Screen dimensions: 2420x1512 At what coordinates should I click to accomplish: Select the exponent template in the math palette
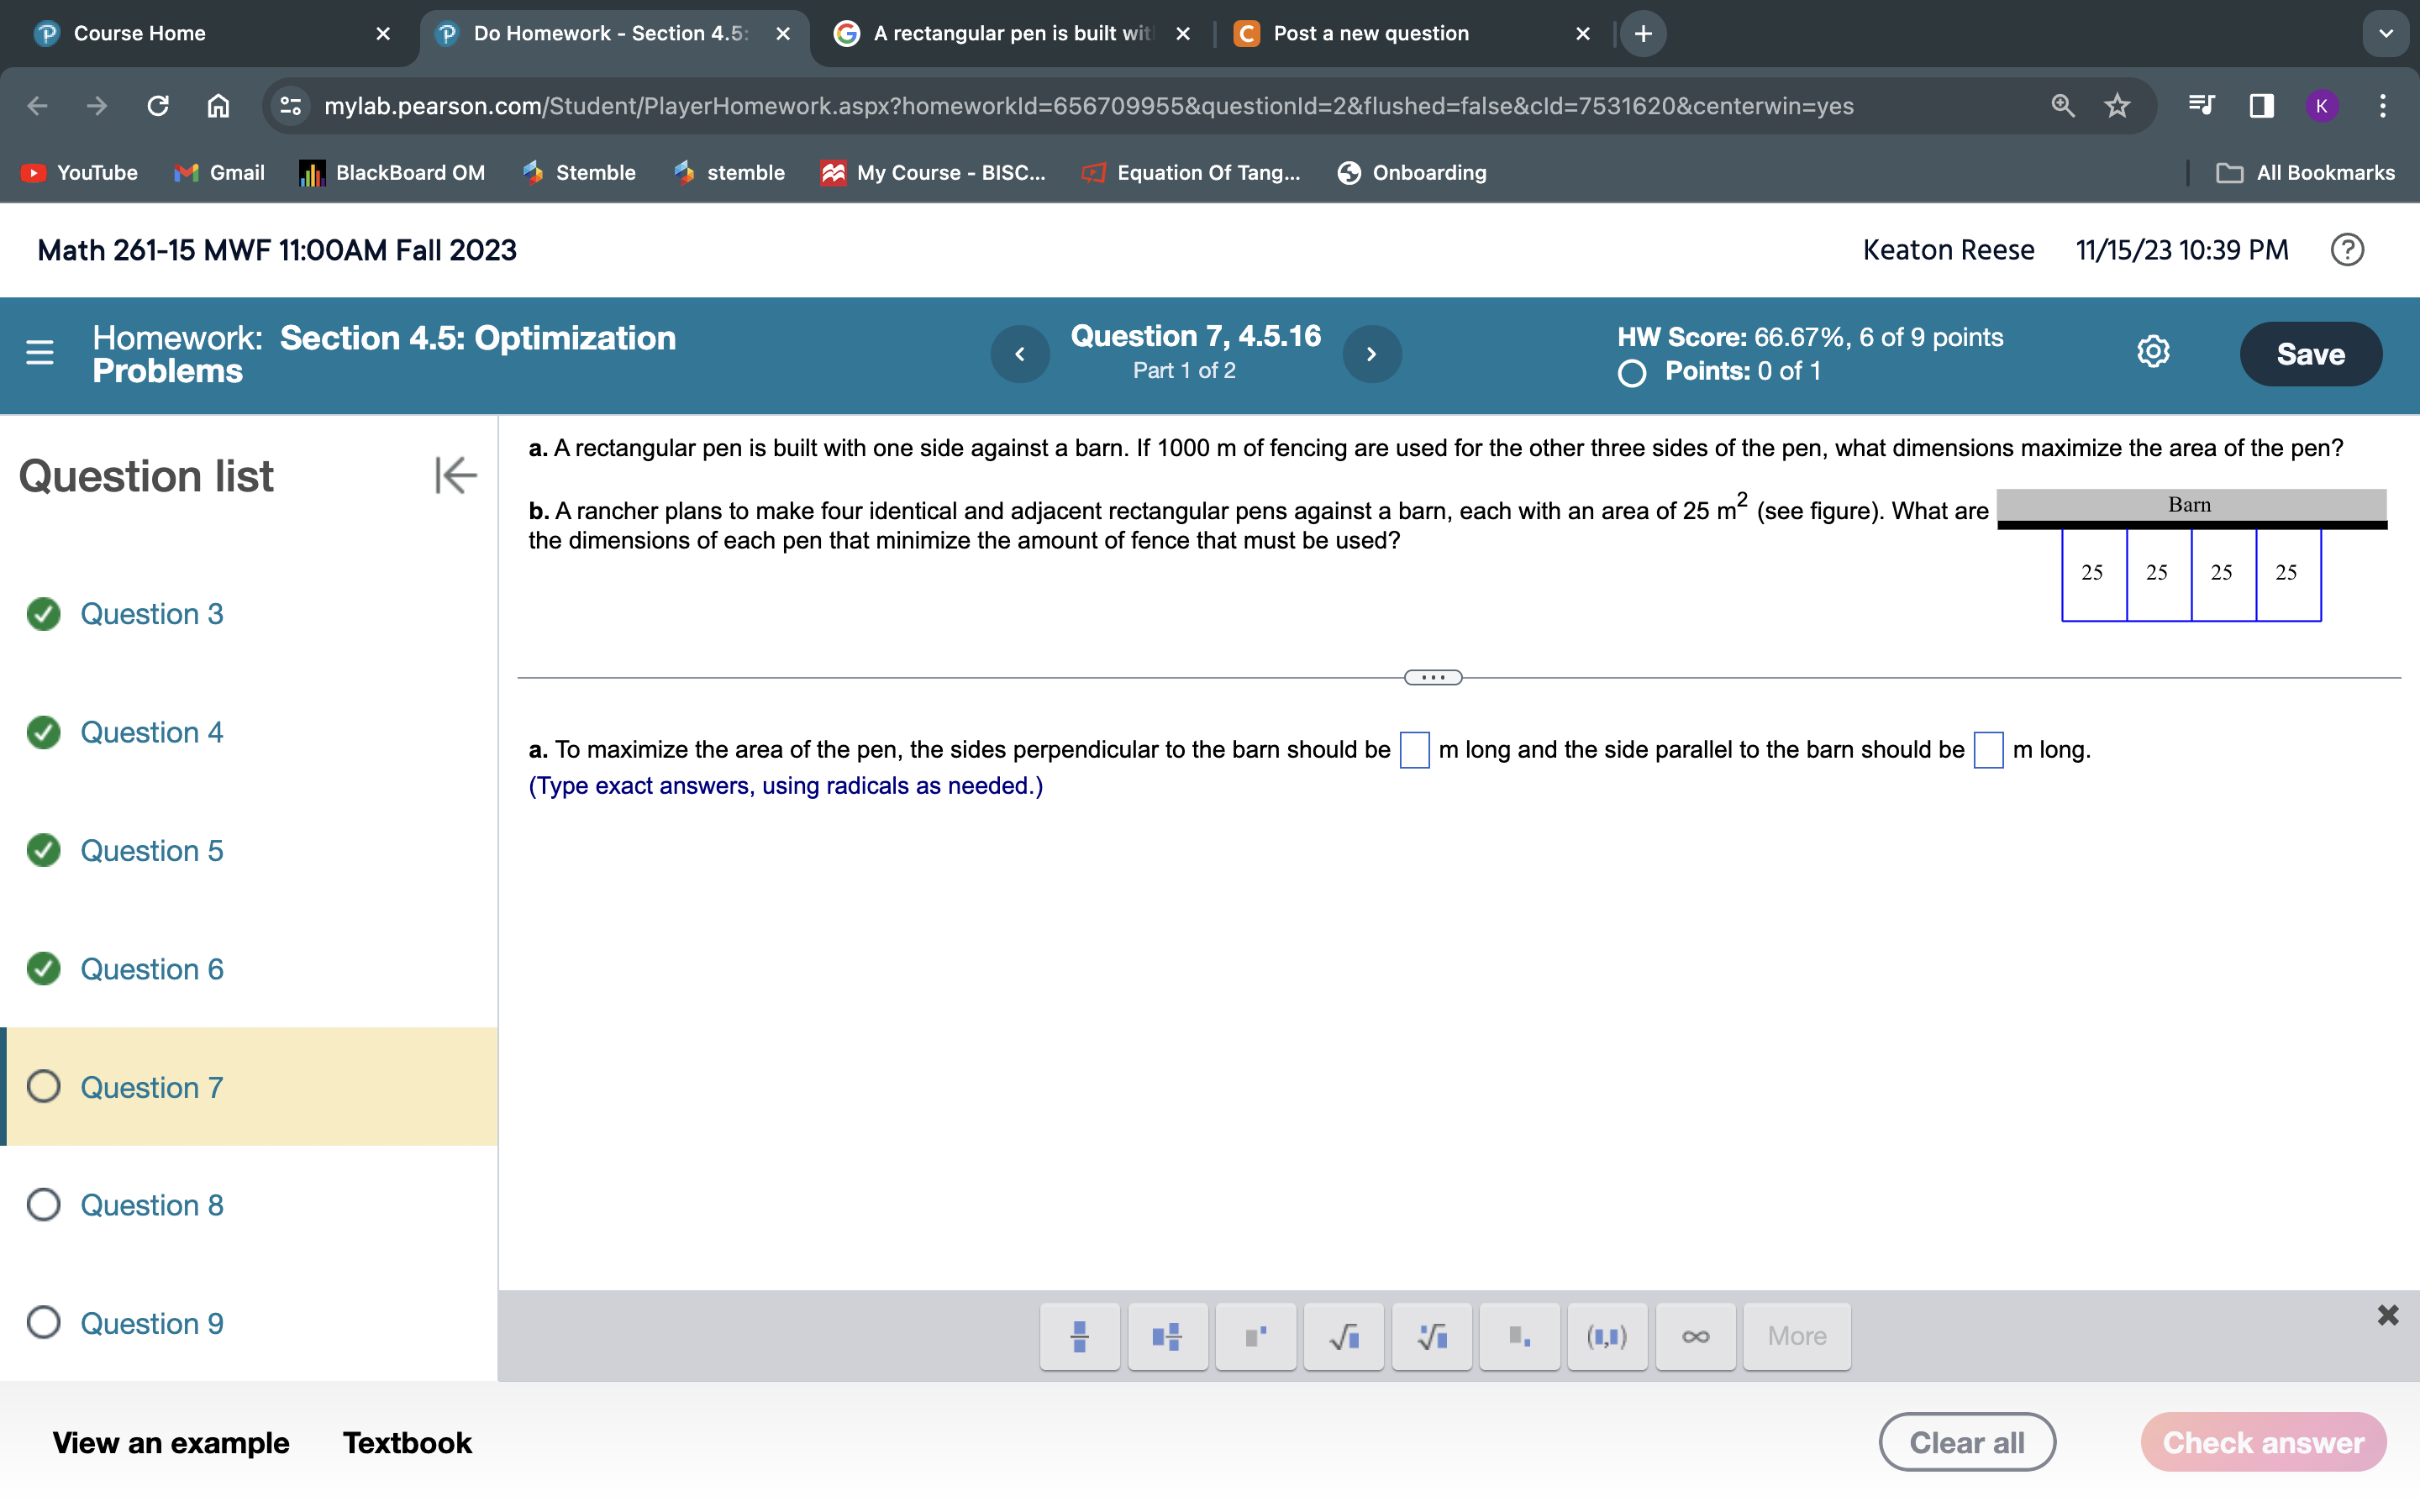[x=1255, y=1336]
